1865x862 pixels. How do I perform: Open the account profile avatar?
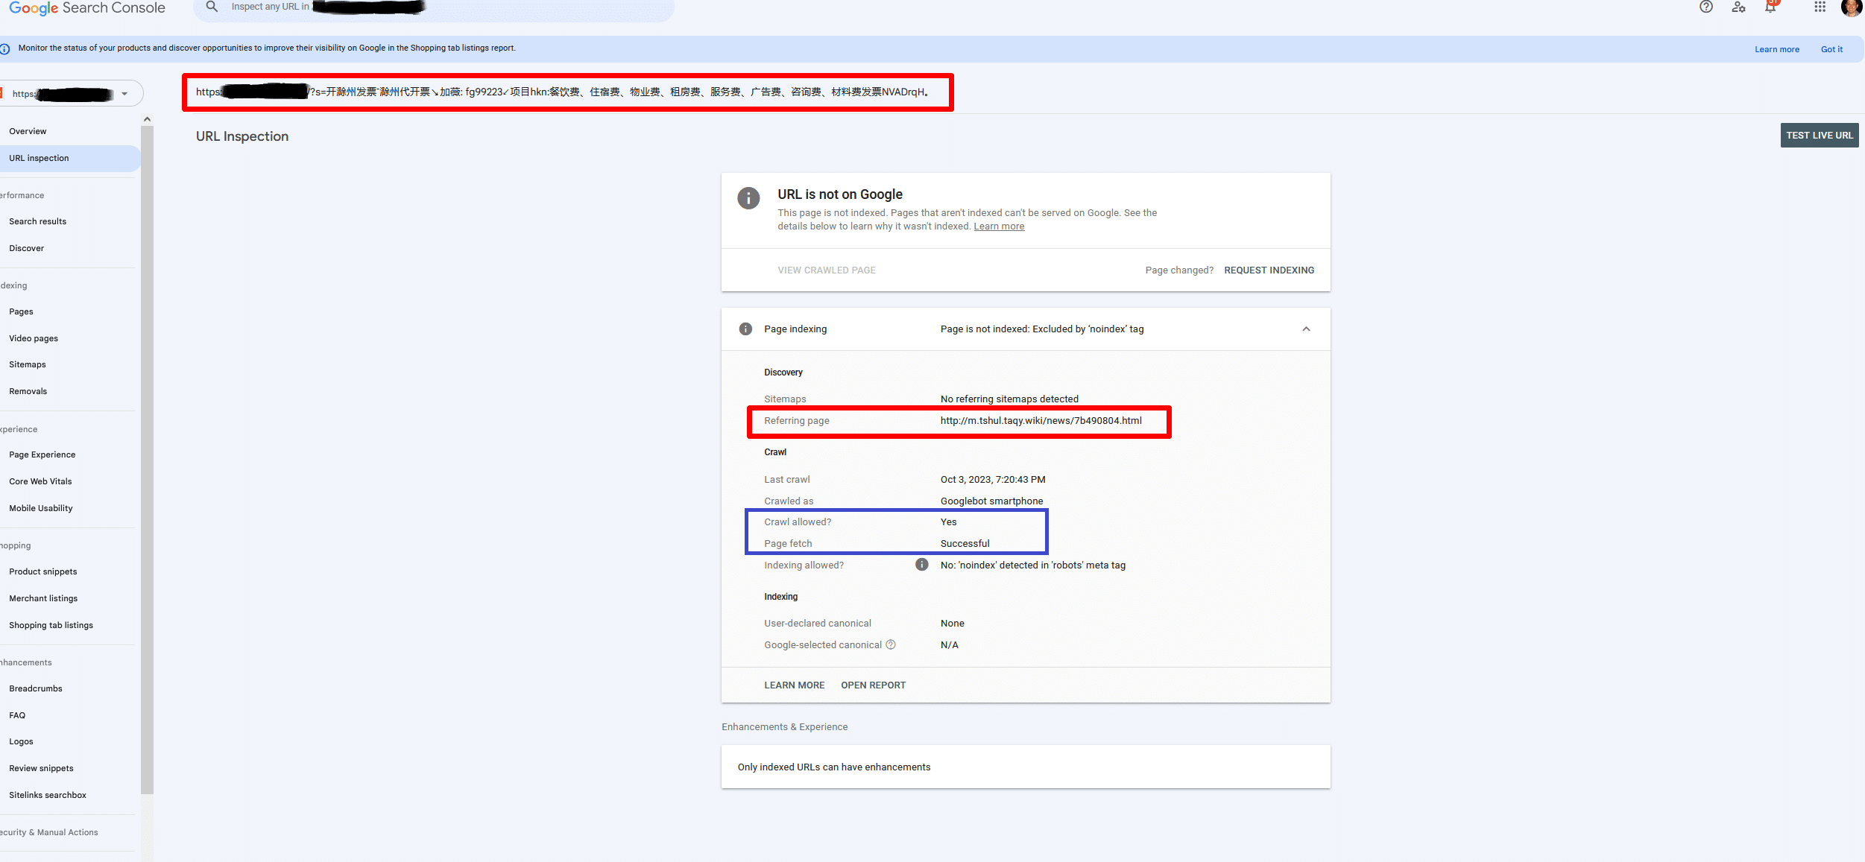coord(1852,7)
